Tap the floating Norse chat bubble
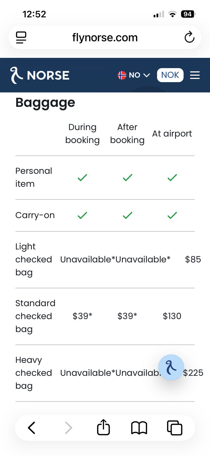Image resolution: width=210 pixels, height=456 pixels. click(171, 367)
